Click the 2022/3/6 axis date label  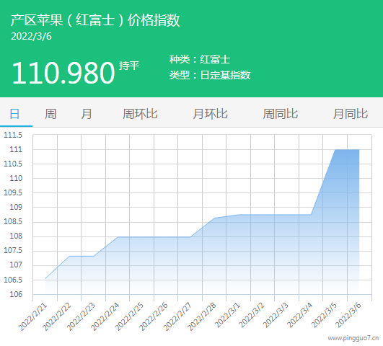click(x=348, y=315)
